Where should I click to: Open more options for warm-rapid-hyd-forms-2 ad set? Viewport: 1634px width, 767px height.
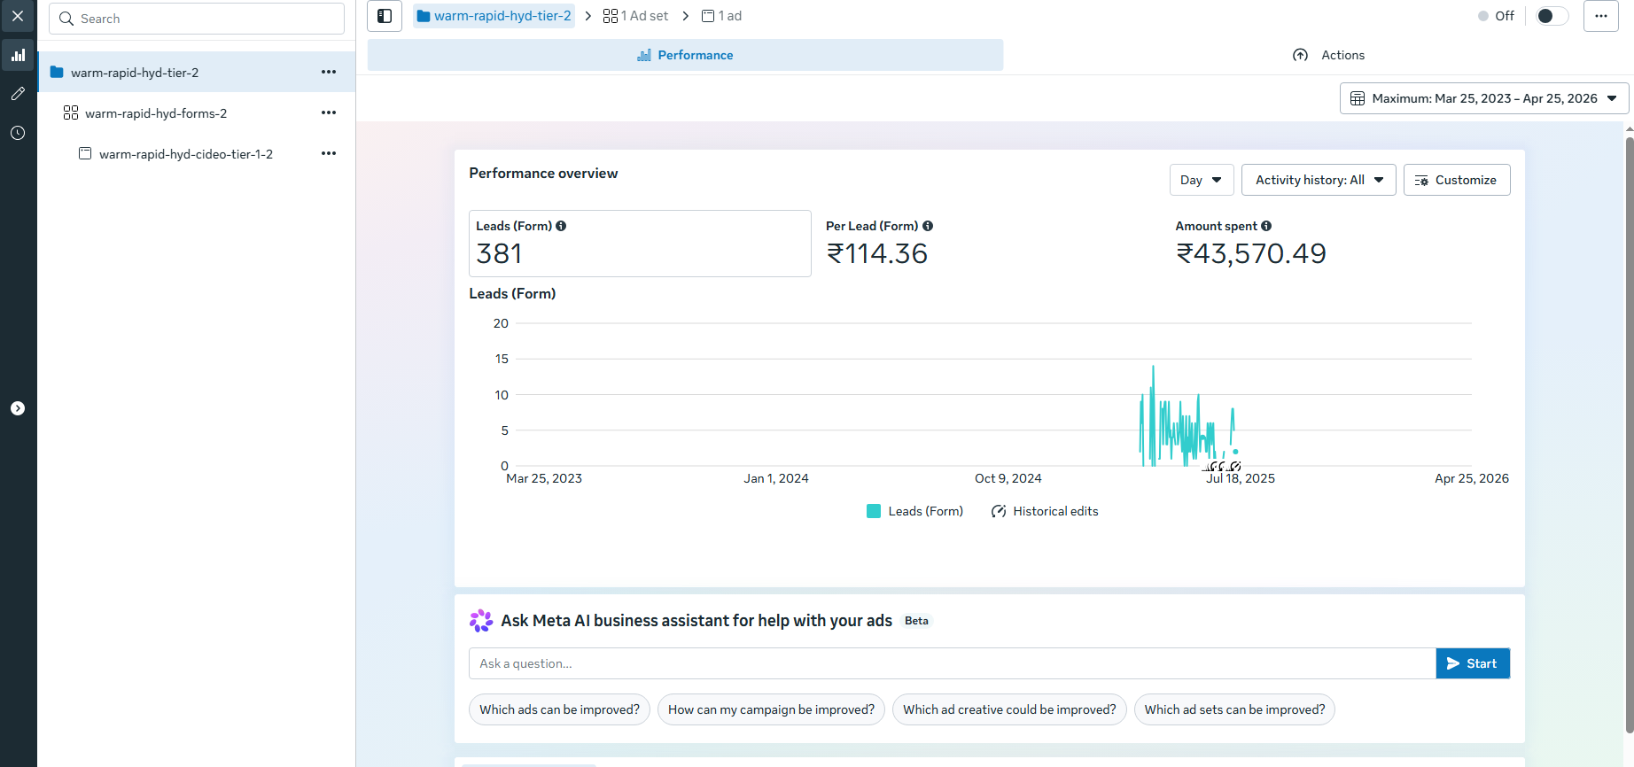coord(329,113)
